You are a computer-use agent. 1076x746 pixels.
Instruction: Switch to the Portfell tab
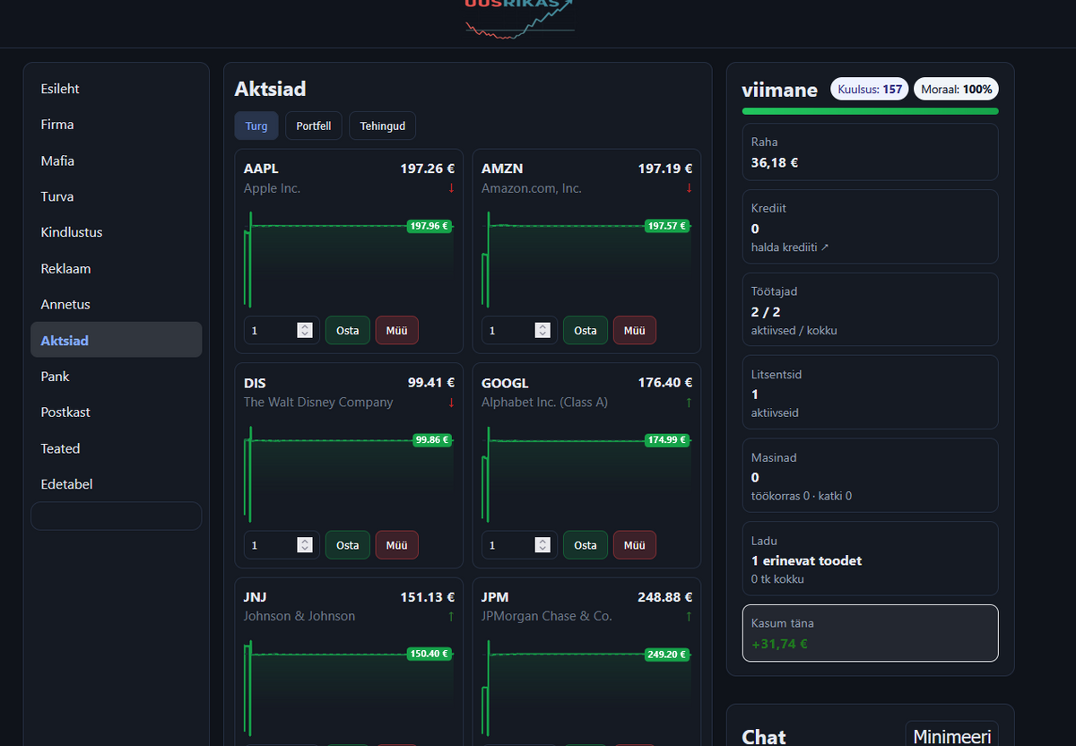pos(314,126)
